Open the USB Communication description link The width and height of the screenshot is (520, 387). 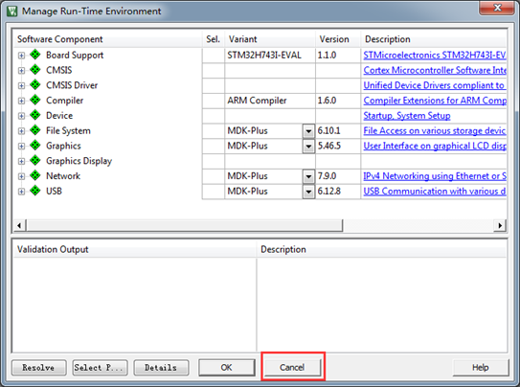[x=435, y=192]
